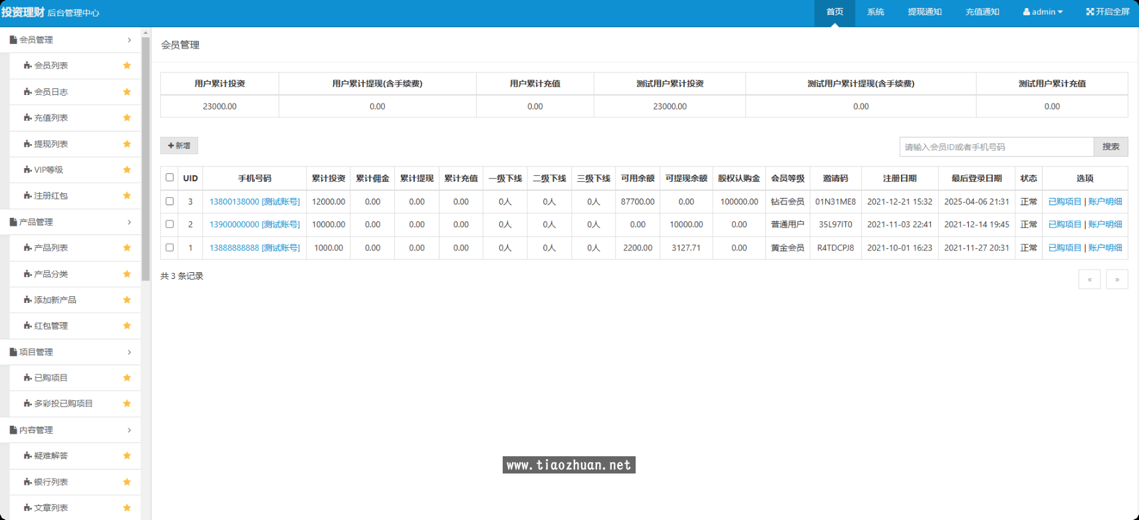Click the user icon beside admin
Viewport: 1139px width, 520px height.
[x=1027, y=12]
